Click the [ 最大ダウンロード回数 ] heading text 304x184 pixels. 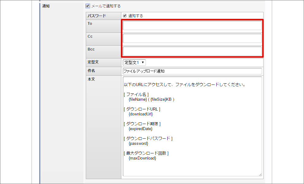tap(146, 153)
